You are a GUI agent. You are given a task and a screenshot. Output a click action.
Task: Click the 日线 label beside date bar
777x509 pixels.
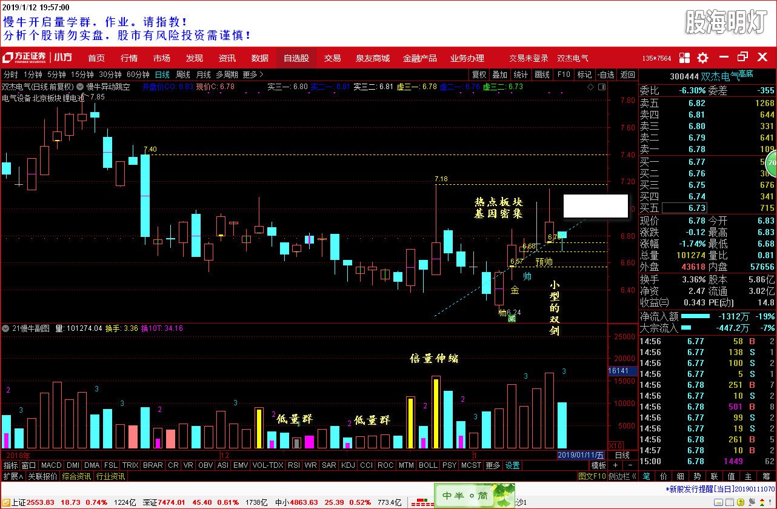(622, 455)
